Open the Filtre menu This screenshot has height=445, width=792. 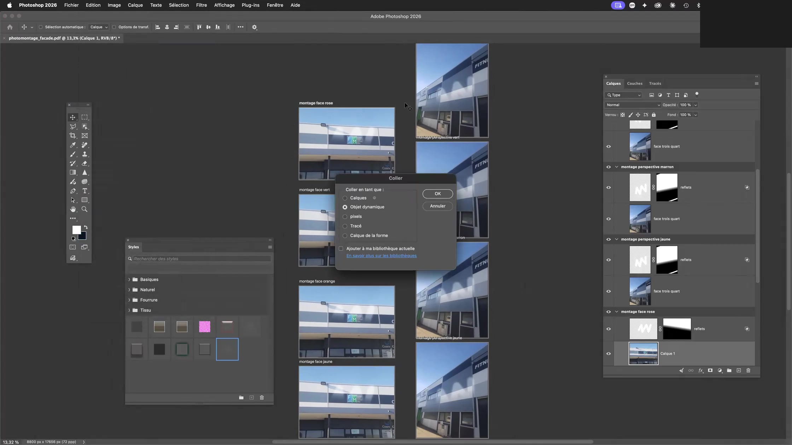[201, 5]
